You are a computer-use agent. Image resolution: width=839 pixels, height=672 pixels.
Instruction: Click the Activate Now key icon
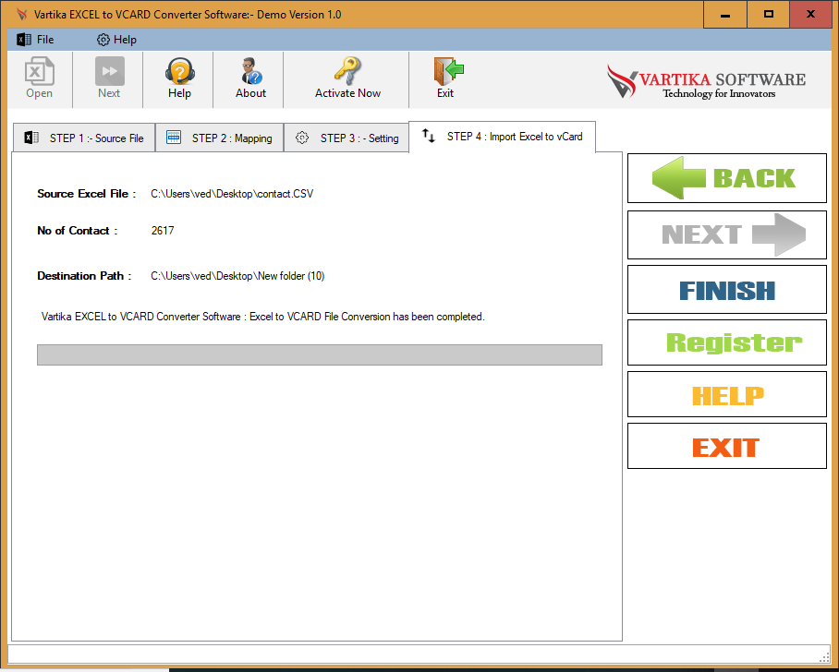pos(347,78)
